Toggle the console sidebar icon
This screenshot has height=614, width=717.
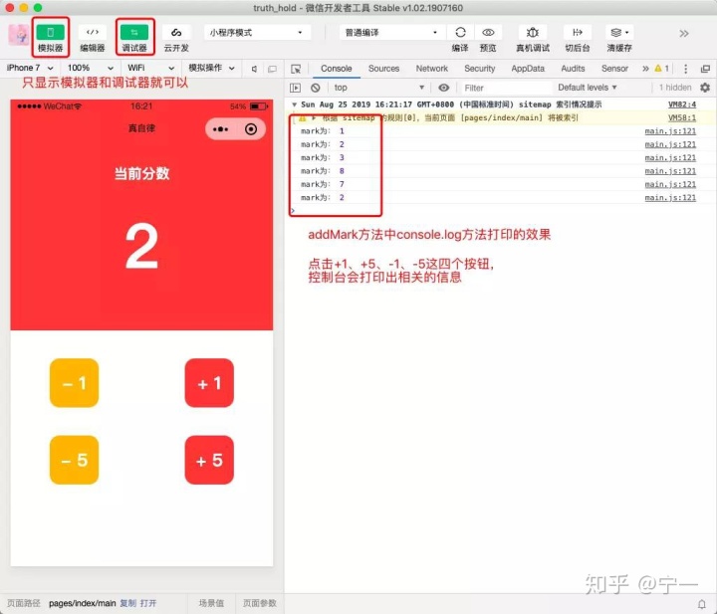296,88
